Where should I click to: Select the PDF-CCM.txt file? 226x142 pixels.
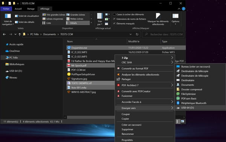coord(78,70)
